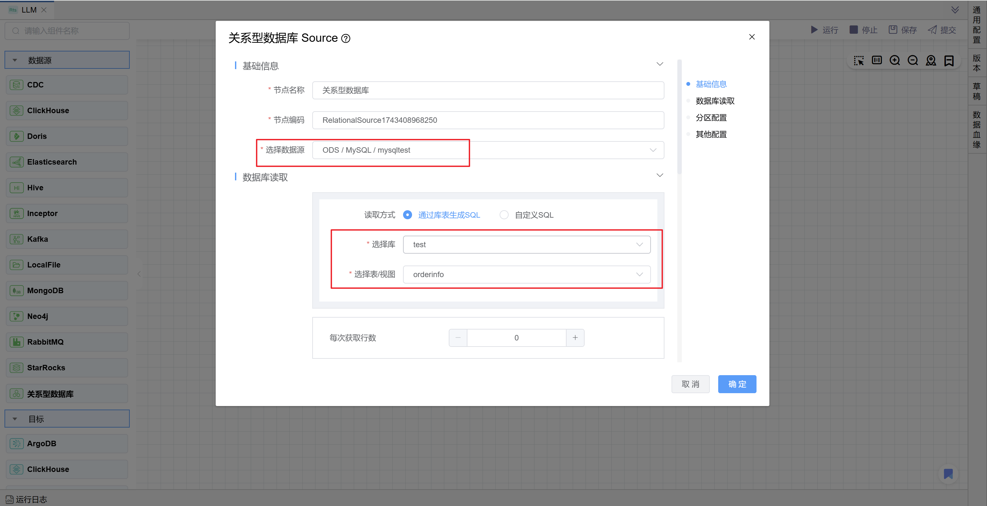
Task: Click the Kafka component icon in sidebar
Action: click(16, 239)
